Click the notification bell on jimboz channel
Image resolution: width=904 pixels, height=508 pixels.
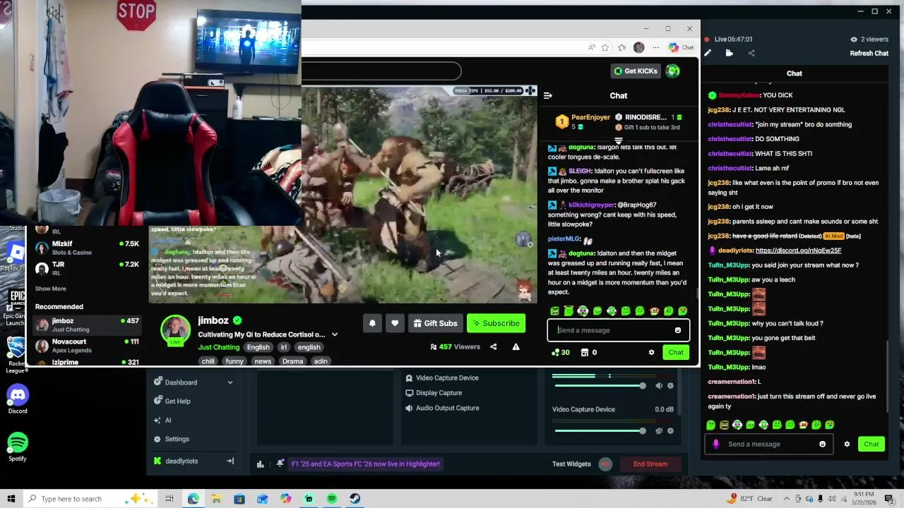372,323
